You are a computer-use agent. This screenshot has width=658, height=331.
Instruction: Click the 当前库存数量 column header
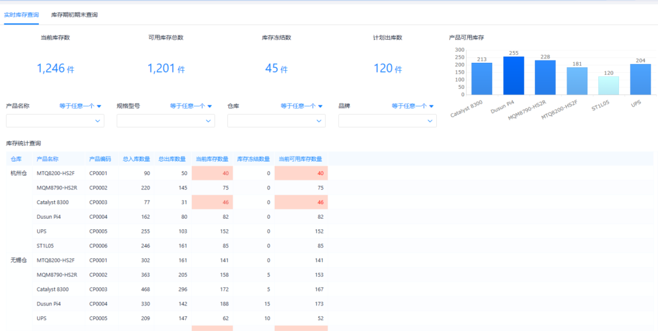pos(213,159)
